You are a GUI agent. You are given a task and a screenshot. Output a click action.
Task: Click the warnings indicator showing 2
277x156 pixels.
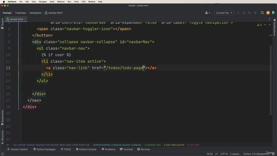coord(259,25)
